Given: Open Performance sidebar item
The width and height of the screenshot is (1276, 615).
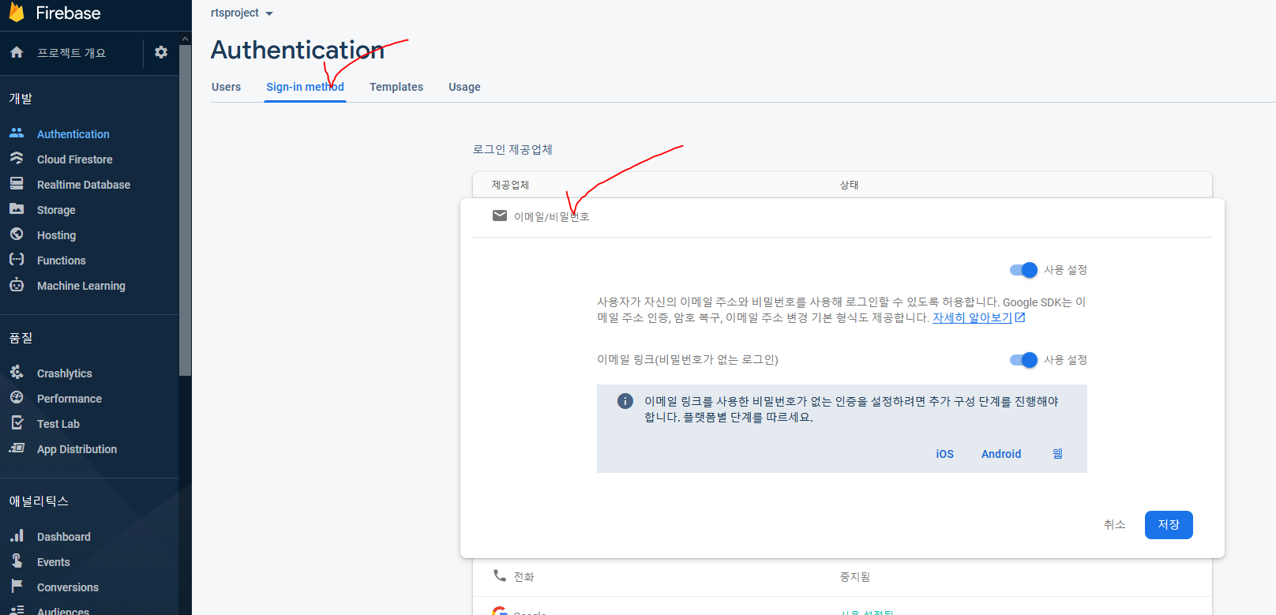Looking at the screenshot, I should 69,399.
